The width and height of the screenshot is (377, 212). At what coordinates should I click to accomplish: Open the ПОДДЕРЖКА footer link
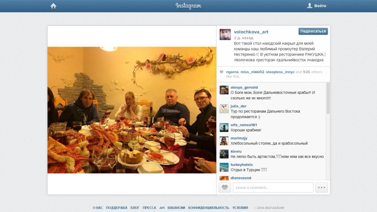(117, 208)
